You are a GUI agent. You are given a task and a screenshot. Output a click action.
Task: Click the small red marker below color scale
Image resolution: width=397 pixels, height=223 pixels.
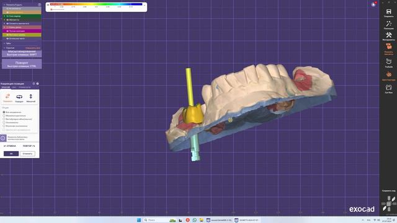coord(51,9)
